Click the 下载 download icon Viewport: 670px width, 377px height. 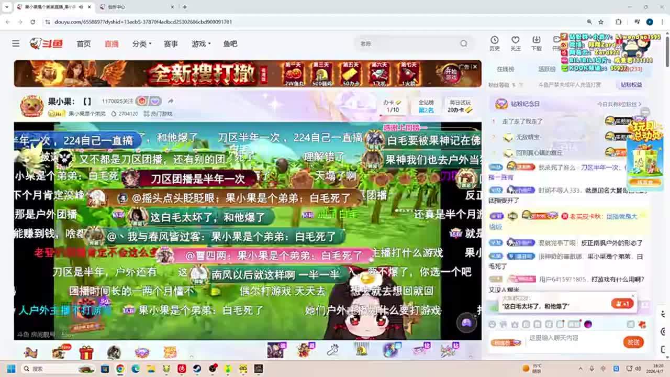[536, 43]
